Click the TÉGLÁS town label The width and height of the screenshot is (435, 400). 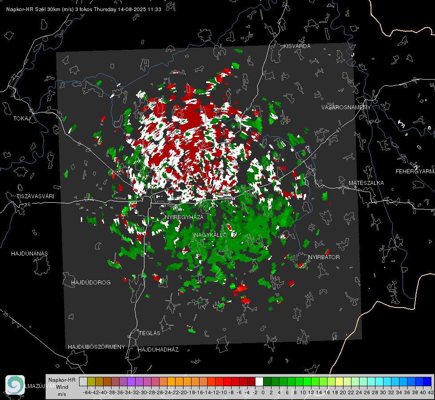pyautogui.click(x=150, y=333)
